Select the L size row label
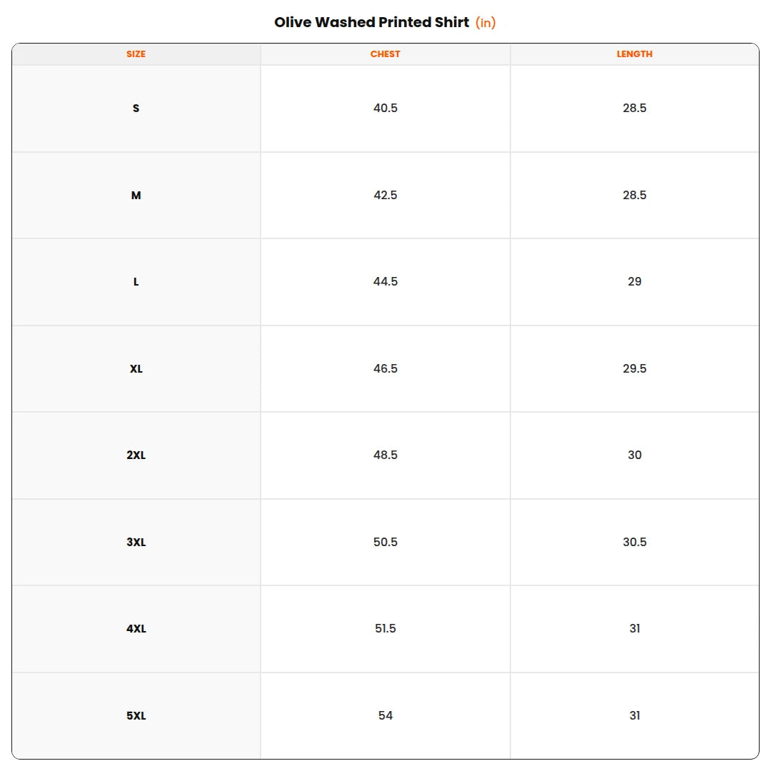Viewport: 771px width, 771px height. [136, 282]
